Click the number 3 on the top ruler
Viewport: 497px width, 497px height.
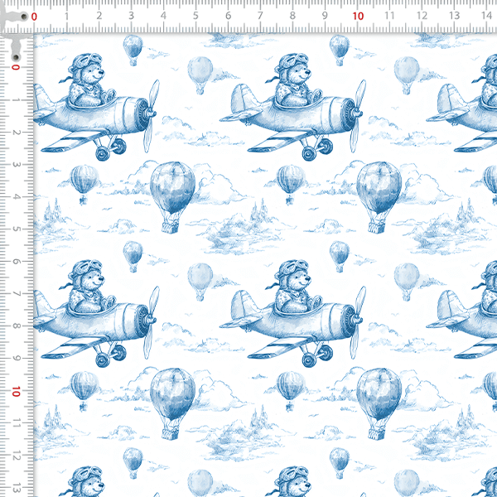point(131,16)
